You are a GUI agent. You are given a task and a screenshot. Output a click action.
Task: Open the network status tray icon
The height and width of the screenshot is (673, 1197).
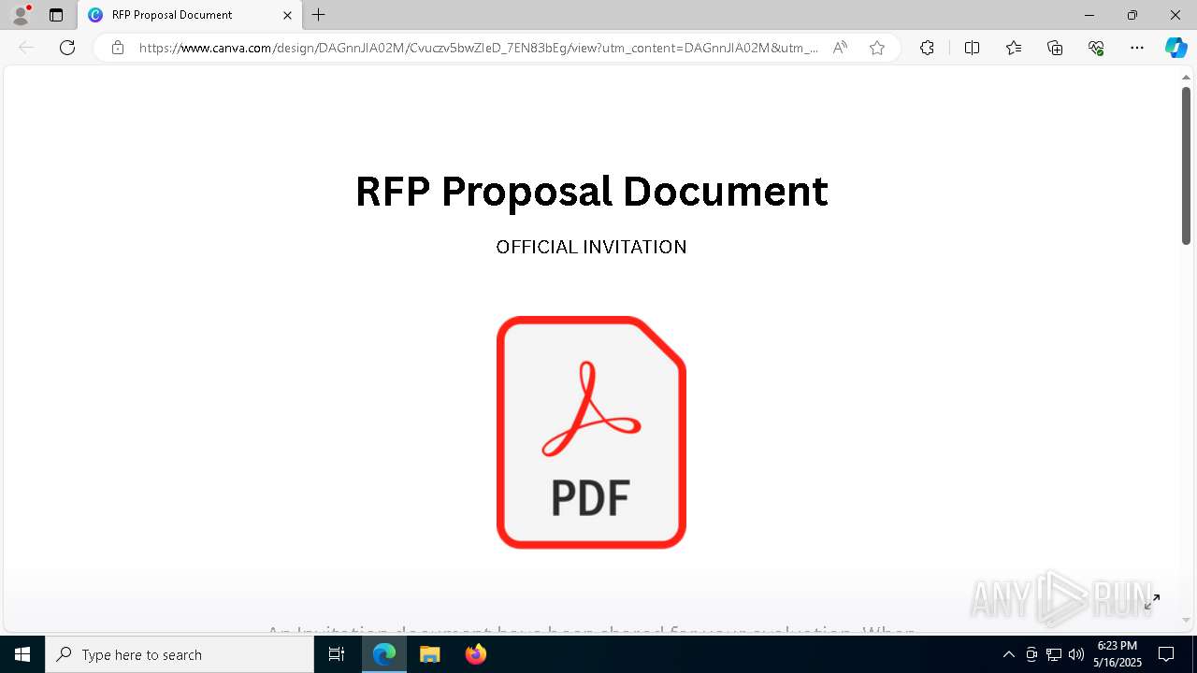pos(1054,654)
